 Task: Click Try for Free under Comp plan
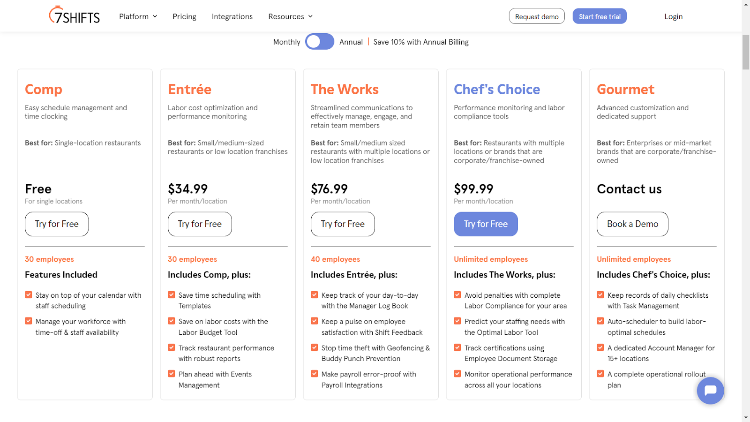pos(56,224)
